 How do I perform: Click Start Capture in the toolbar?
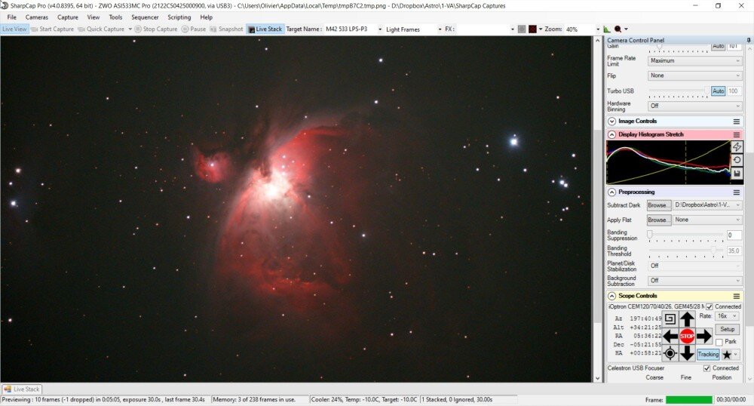(53, 29)
